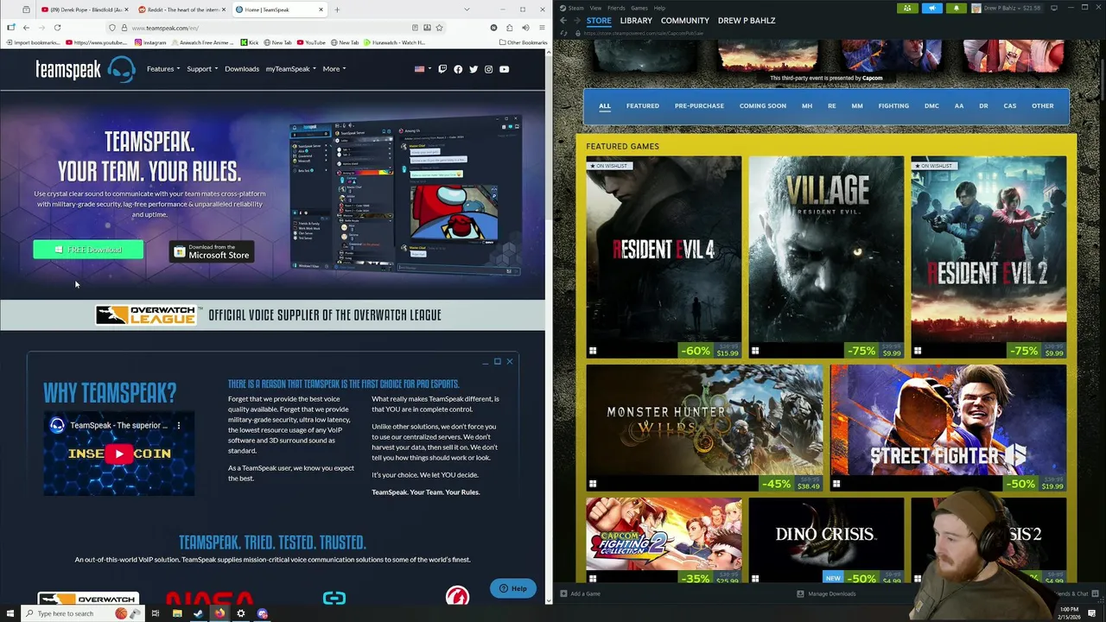
Task: Click the FREE Download button
Action: (88, 250)
